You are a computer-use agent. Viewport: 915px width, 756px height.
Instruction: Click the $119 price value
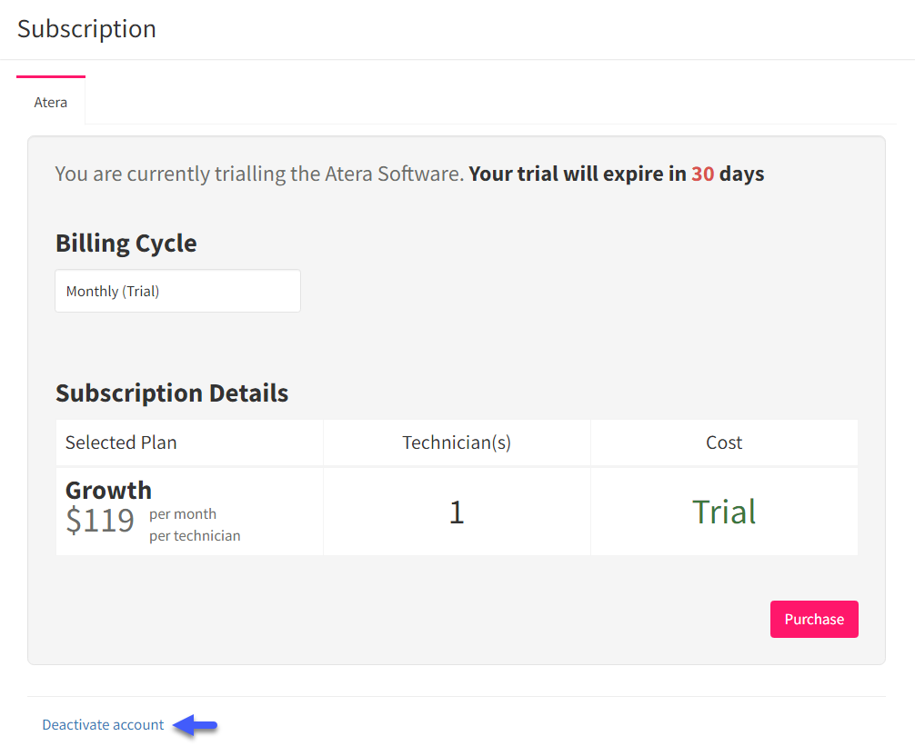point(100,520)
